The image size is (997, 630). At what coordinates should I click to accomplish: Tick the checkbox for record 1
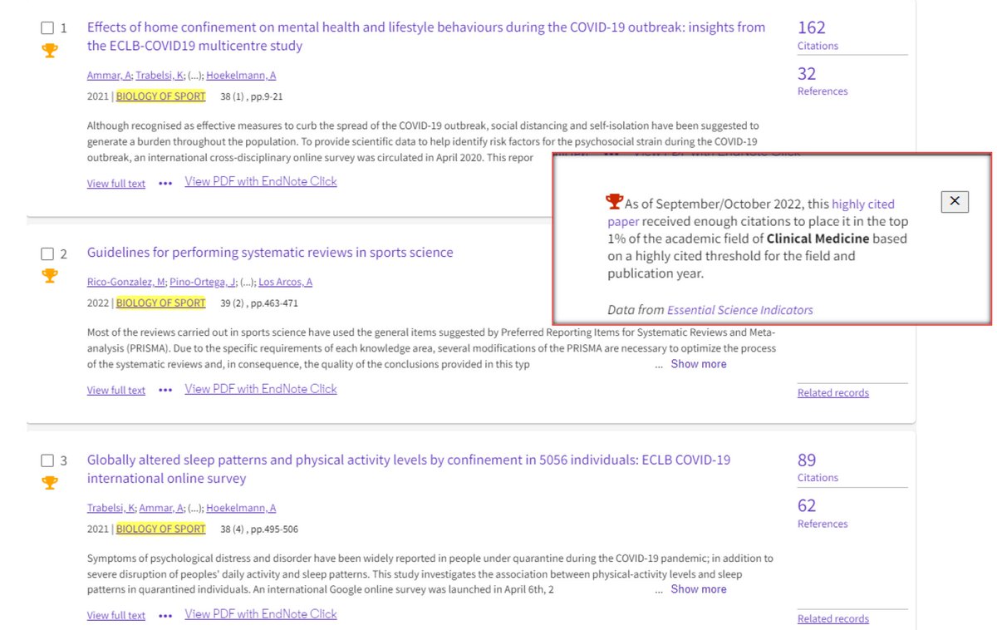(x=47, y=28)
